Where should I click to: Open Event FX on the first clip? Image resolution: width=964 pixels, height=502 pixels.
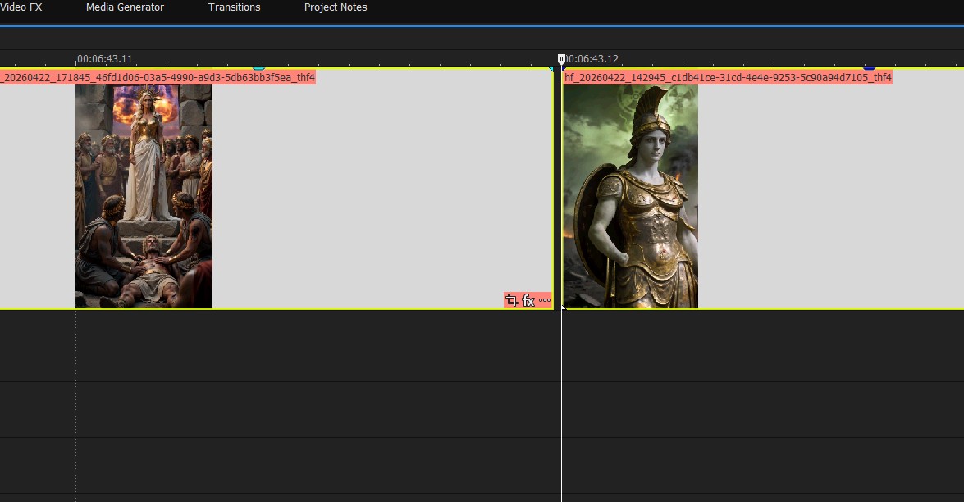[528, 300]
